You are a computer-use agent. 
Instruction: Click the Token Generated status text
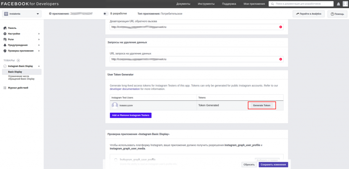(x=209, y=105)
